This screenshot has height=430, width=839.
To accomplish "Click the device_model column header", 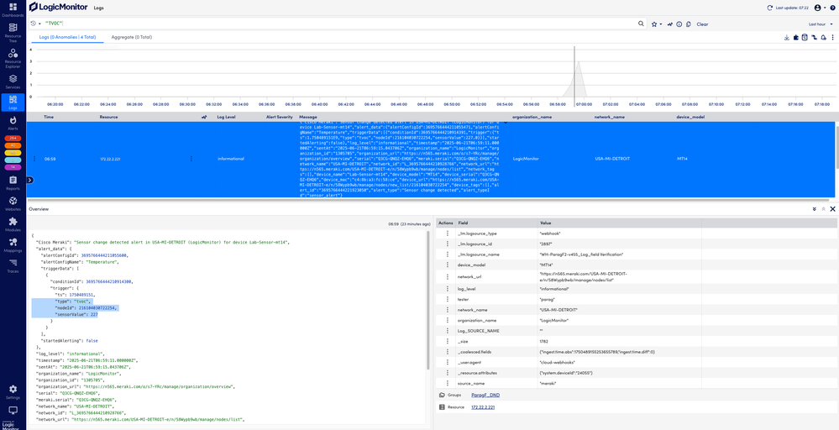I will click(690, 117).
